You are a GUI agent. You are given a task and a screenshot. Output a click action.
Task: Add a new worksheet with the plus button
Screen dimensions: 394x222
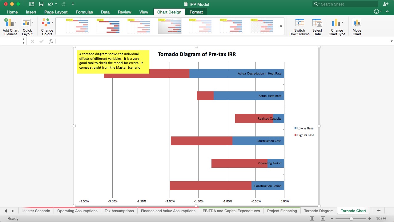click(379, 211)
